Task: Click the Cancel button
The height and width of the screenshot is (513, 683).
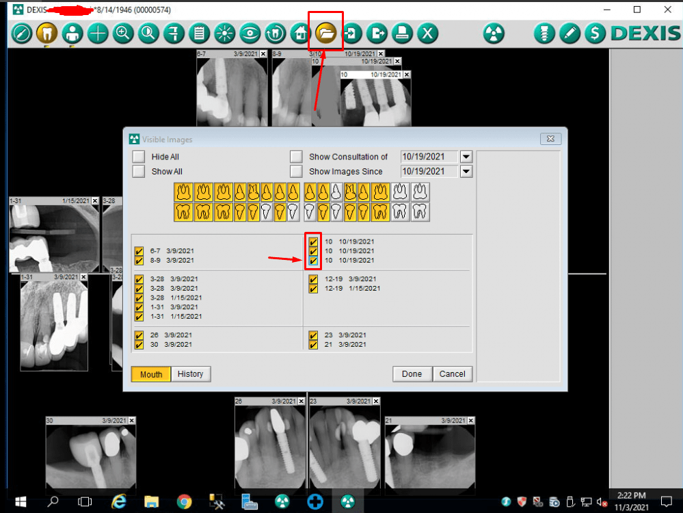Action: pyautogui.click(x=452, y=374)
